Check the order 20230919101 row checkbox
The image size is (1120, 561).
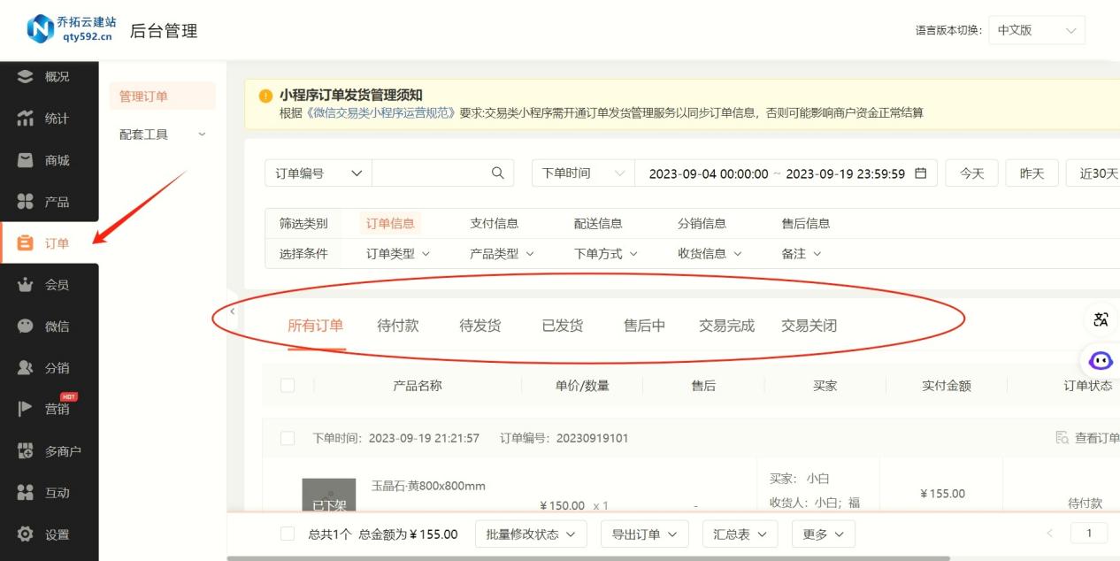tap(288, 438)
